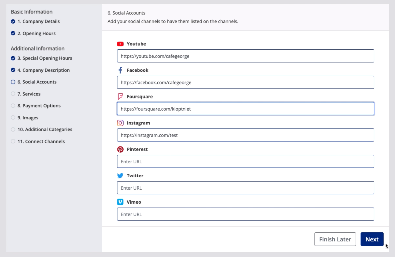Click the Pinterest logo icon
395x257 pixels.
click(120, 149)
